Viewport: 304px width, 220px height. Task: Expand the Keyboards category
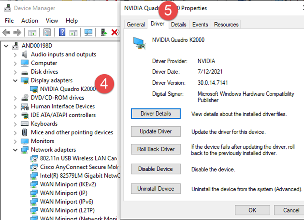[15, 124]
